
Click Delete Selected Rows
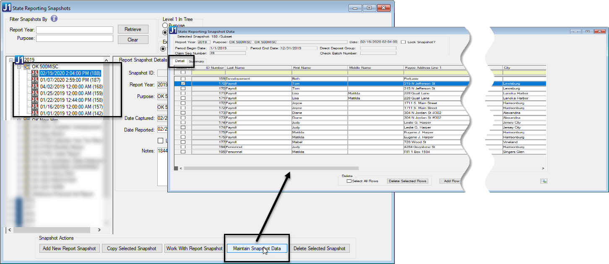[x=408, y=181]
